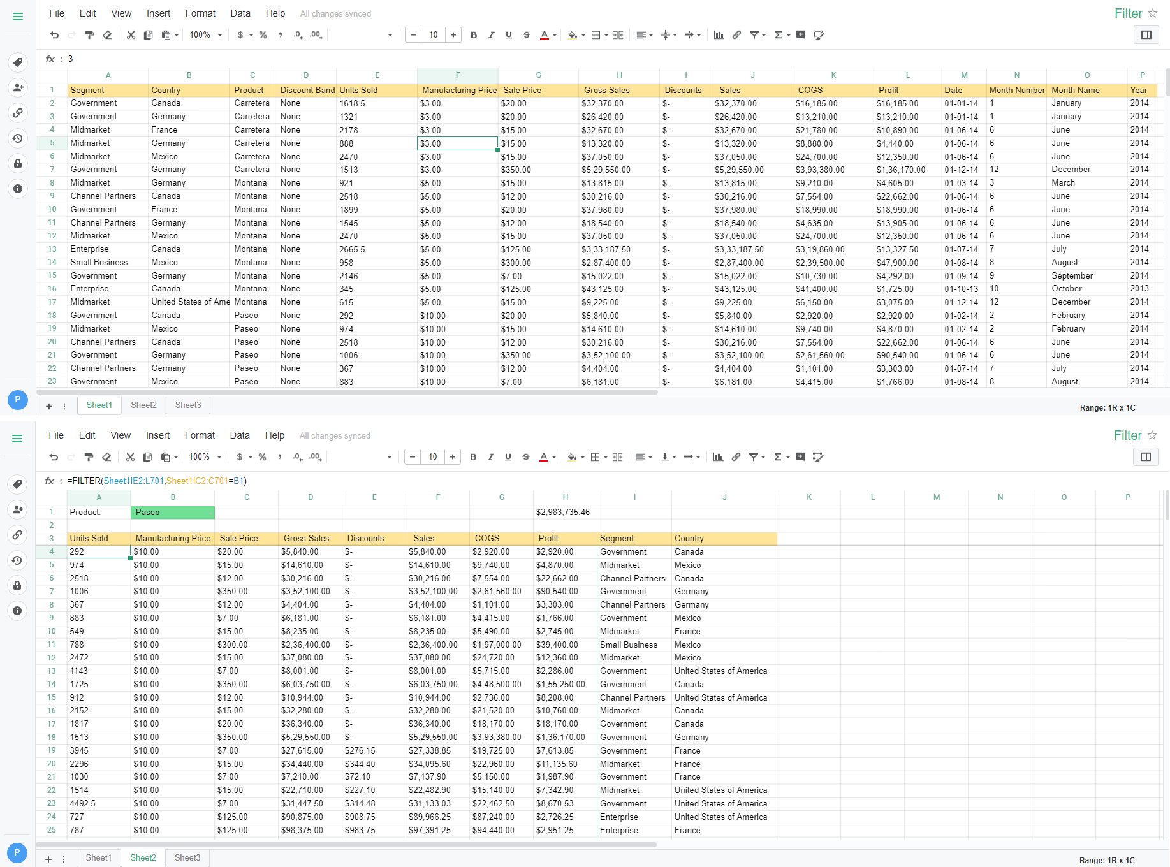
Task: Click the paint format icon in the top window
Action: (89, 35)
